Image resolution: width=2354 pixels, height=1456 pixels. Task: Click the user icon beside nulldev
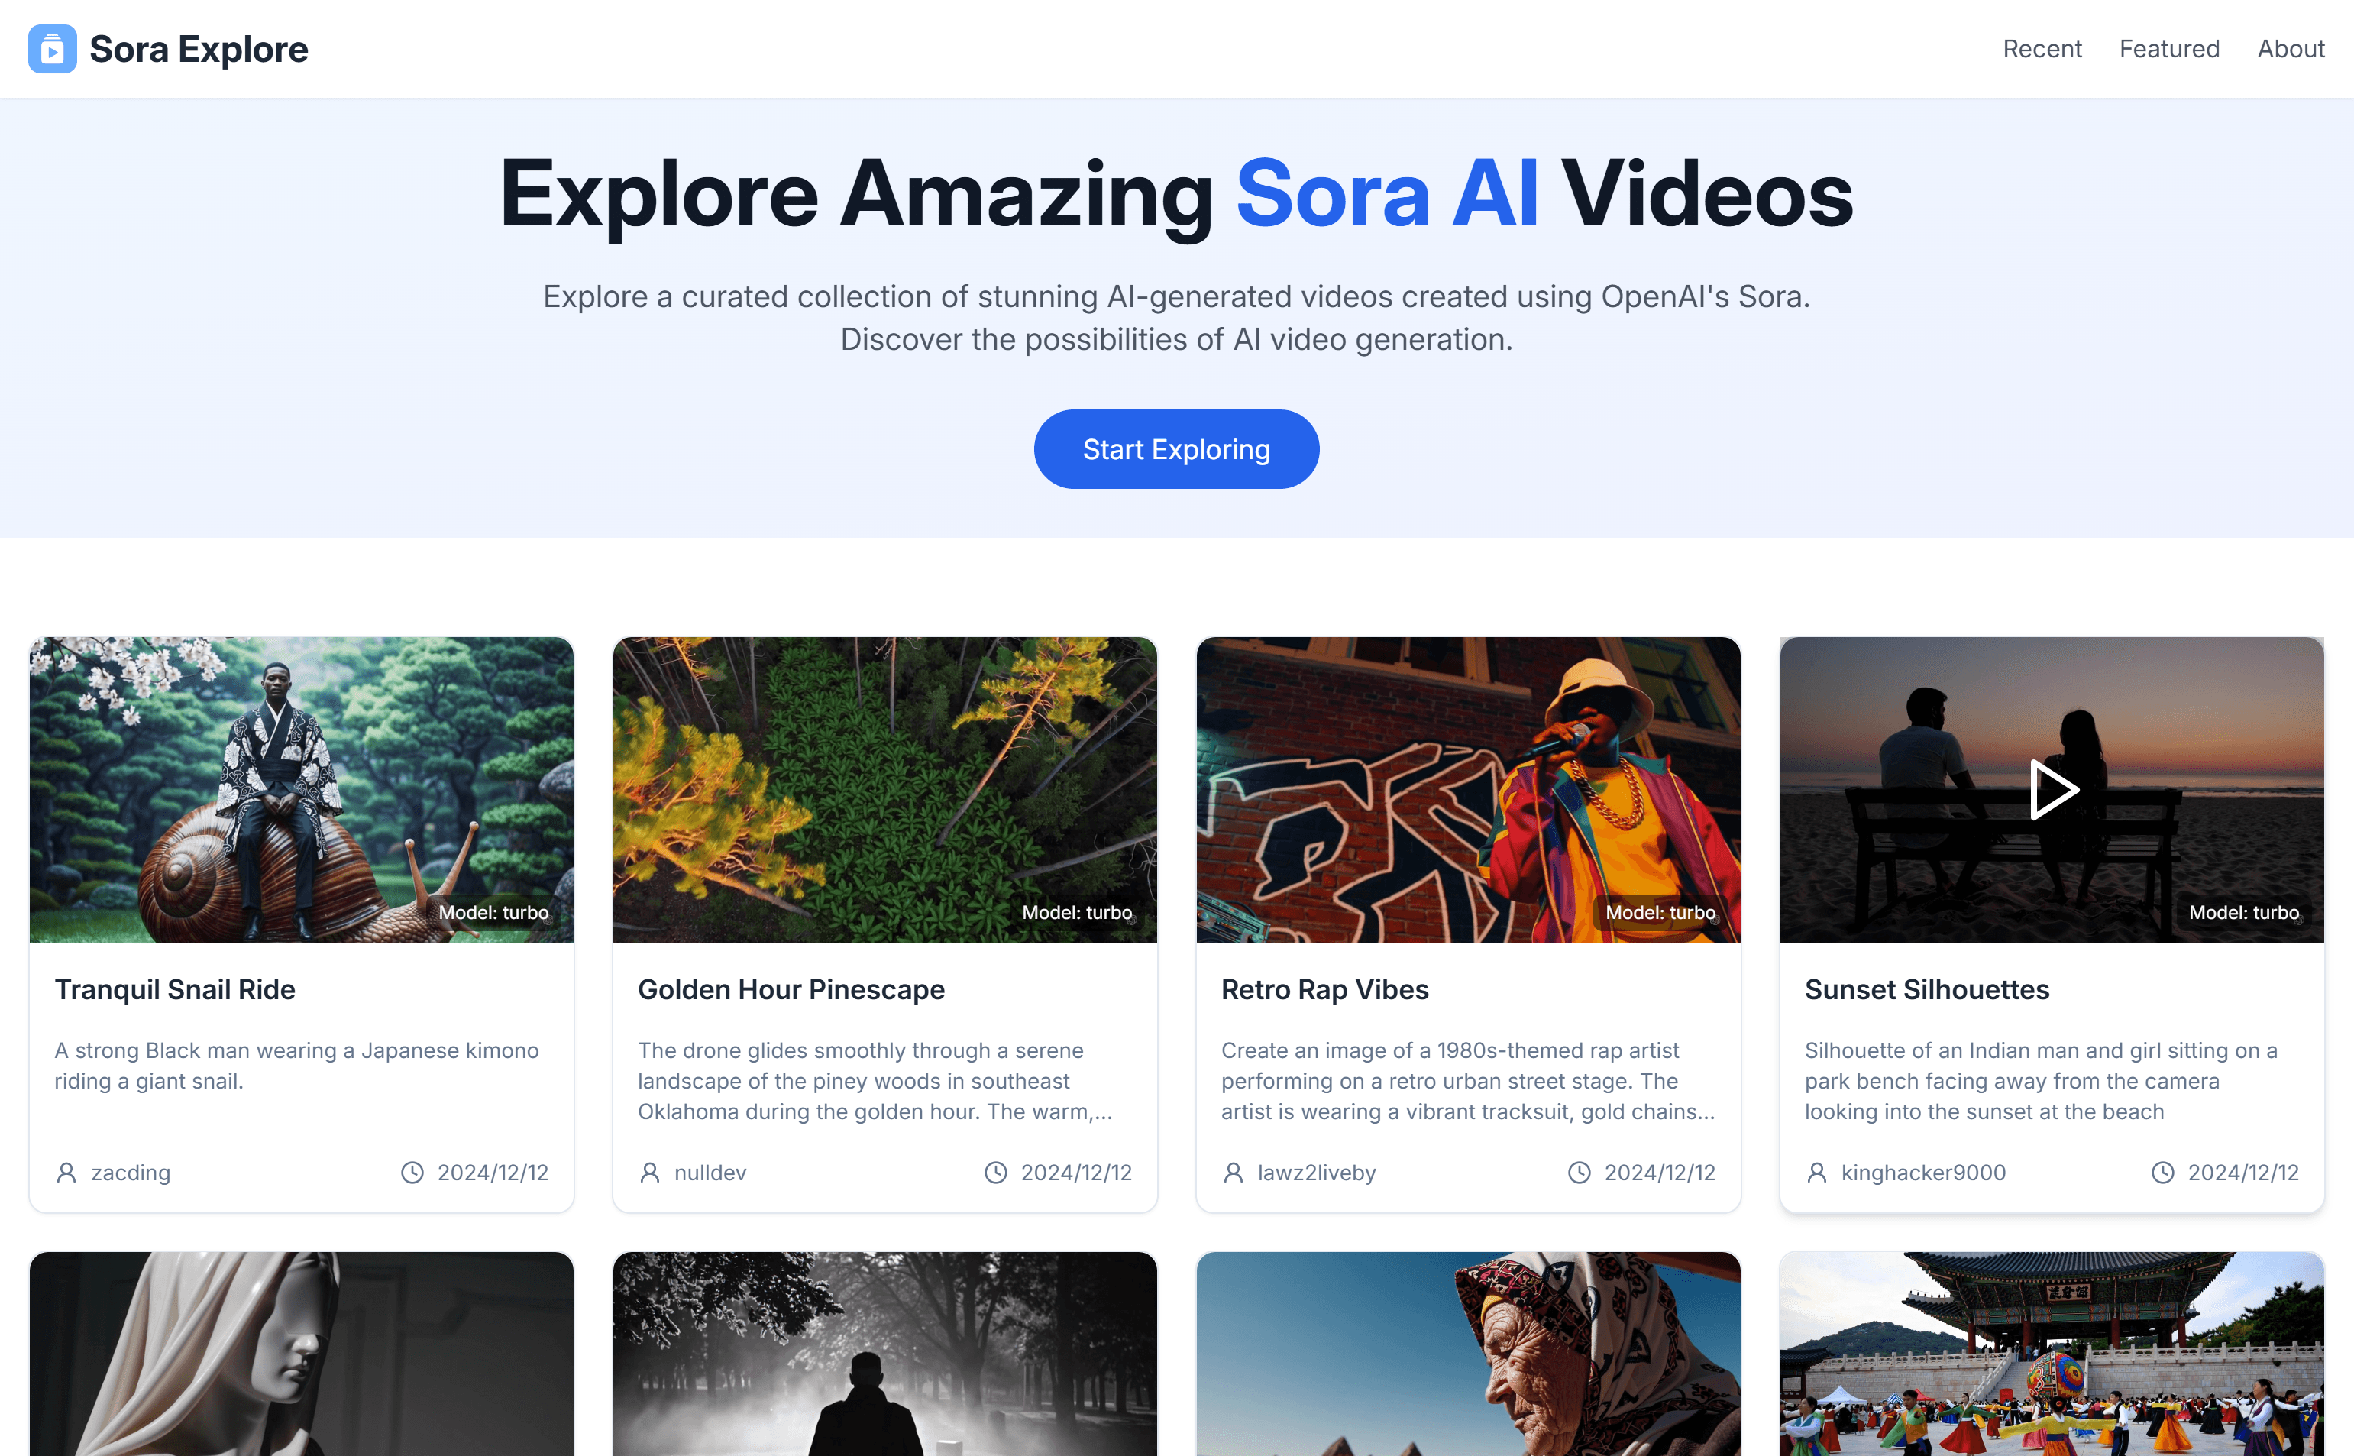[650, 1172]
